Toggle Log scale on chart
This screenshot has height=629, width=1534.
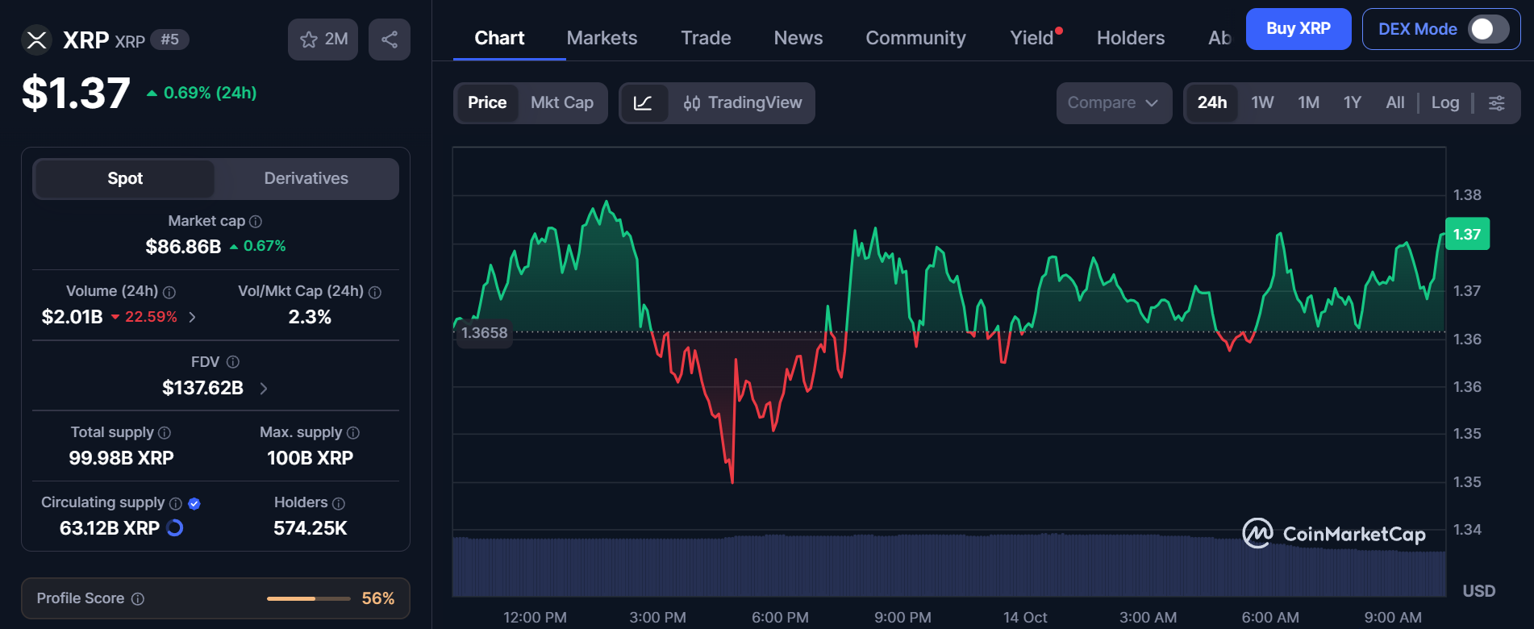coord(1445,103)
